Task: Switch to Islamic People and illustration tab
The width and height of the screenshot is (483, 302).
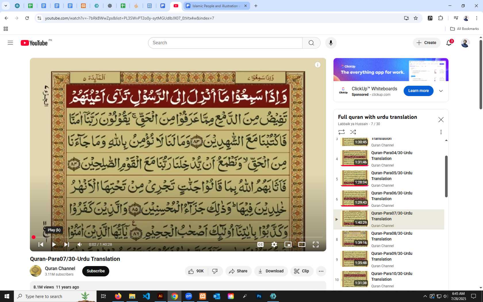Action: pos(216,6)
